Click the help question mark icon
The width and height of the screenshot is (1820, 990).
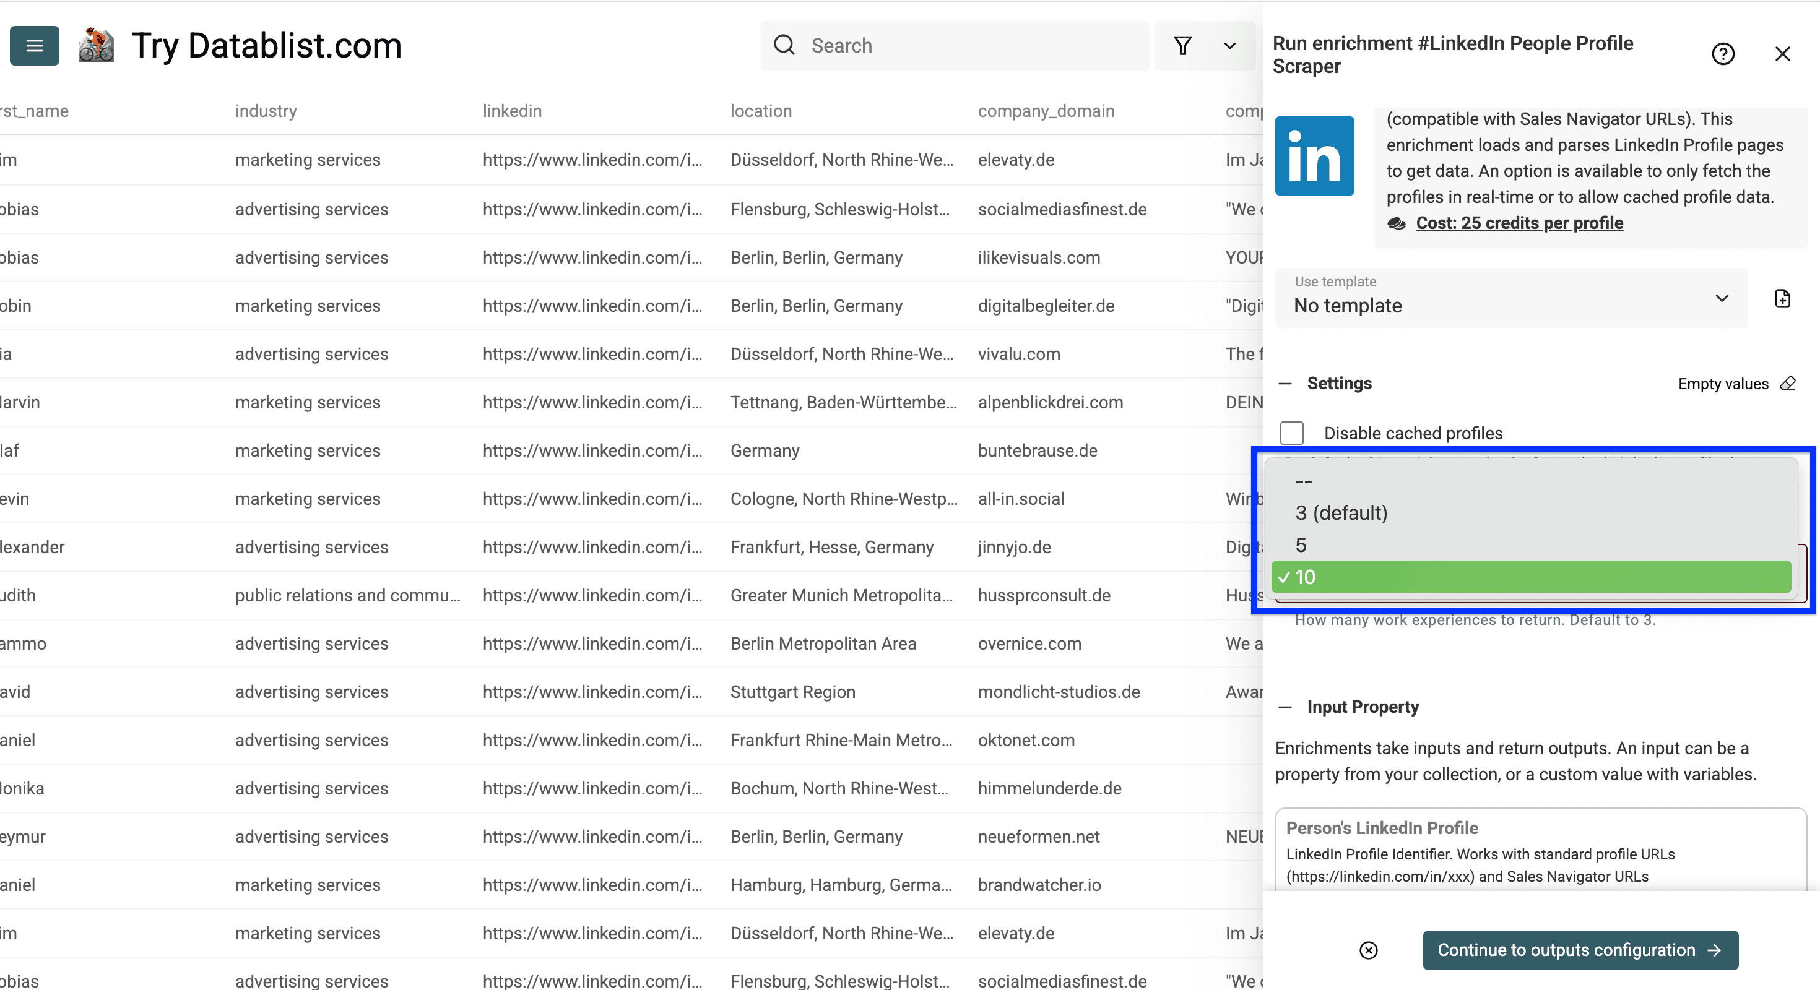[x=1724, y=53]
